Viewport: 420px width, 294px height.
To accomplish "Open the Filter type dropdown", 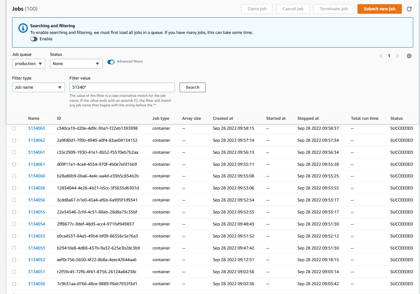I will tap(38, 87).
